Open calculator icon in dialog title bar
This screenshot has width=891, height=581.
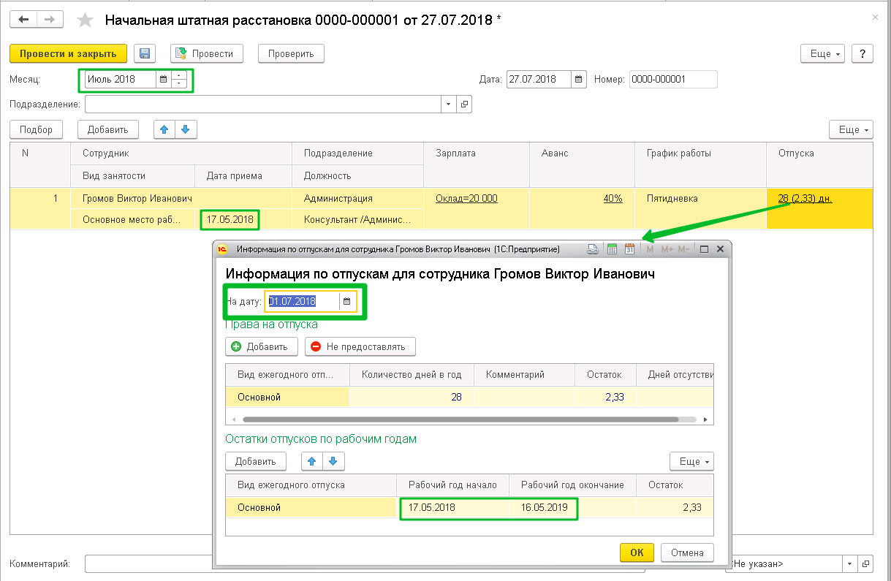pyautogui.click(x=613, y=249)
